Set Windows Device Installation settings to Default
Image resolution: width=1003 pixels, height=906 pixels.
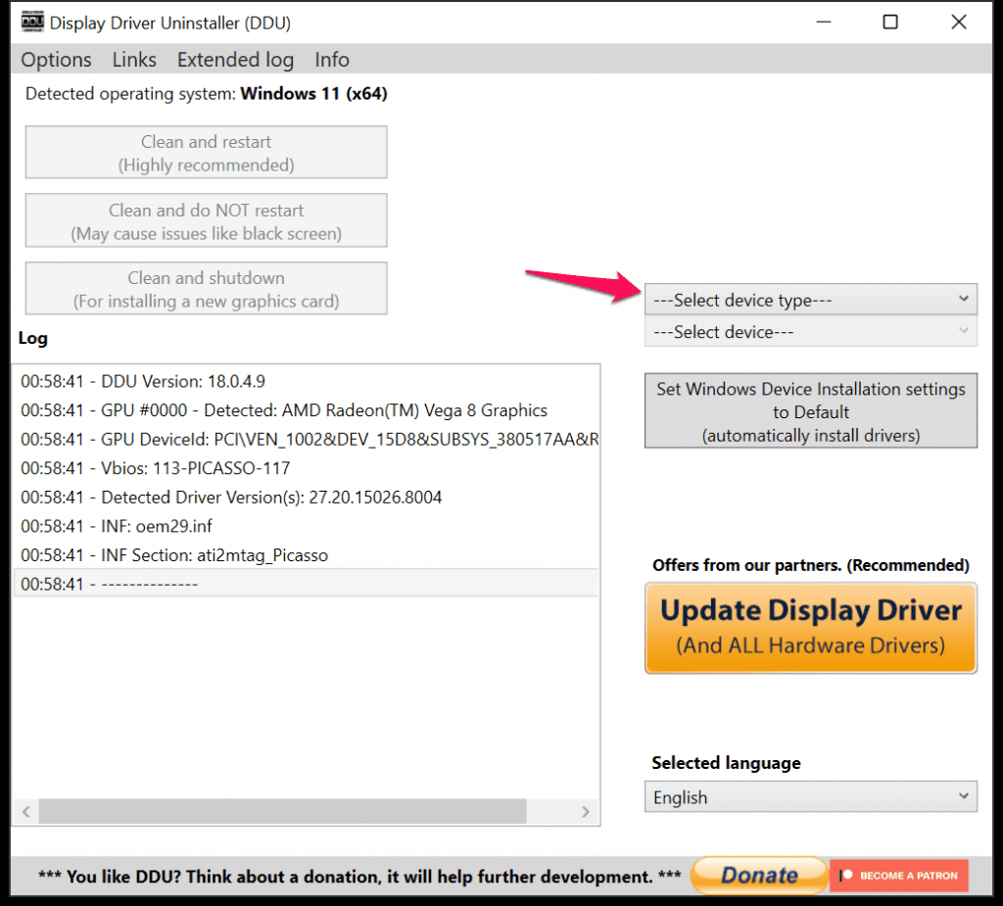(x=810, y=411)
